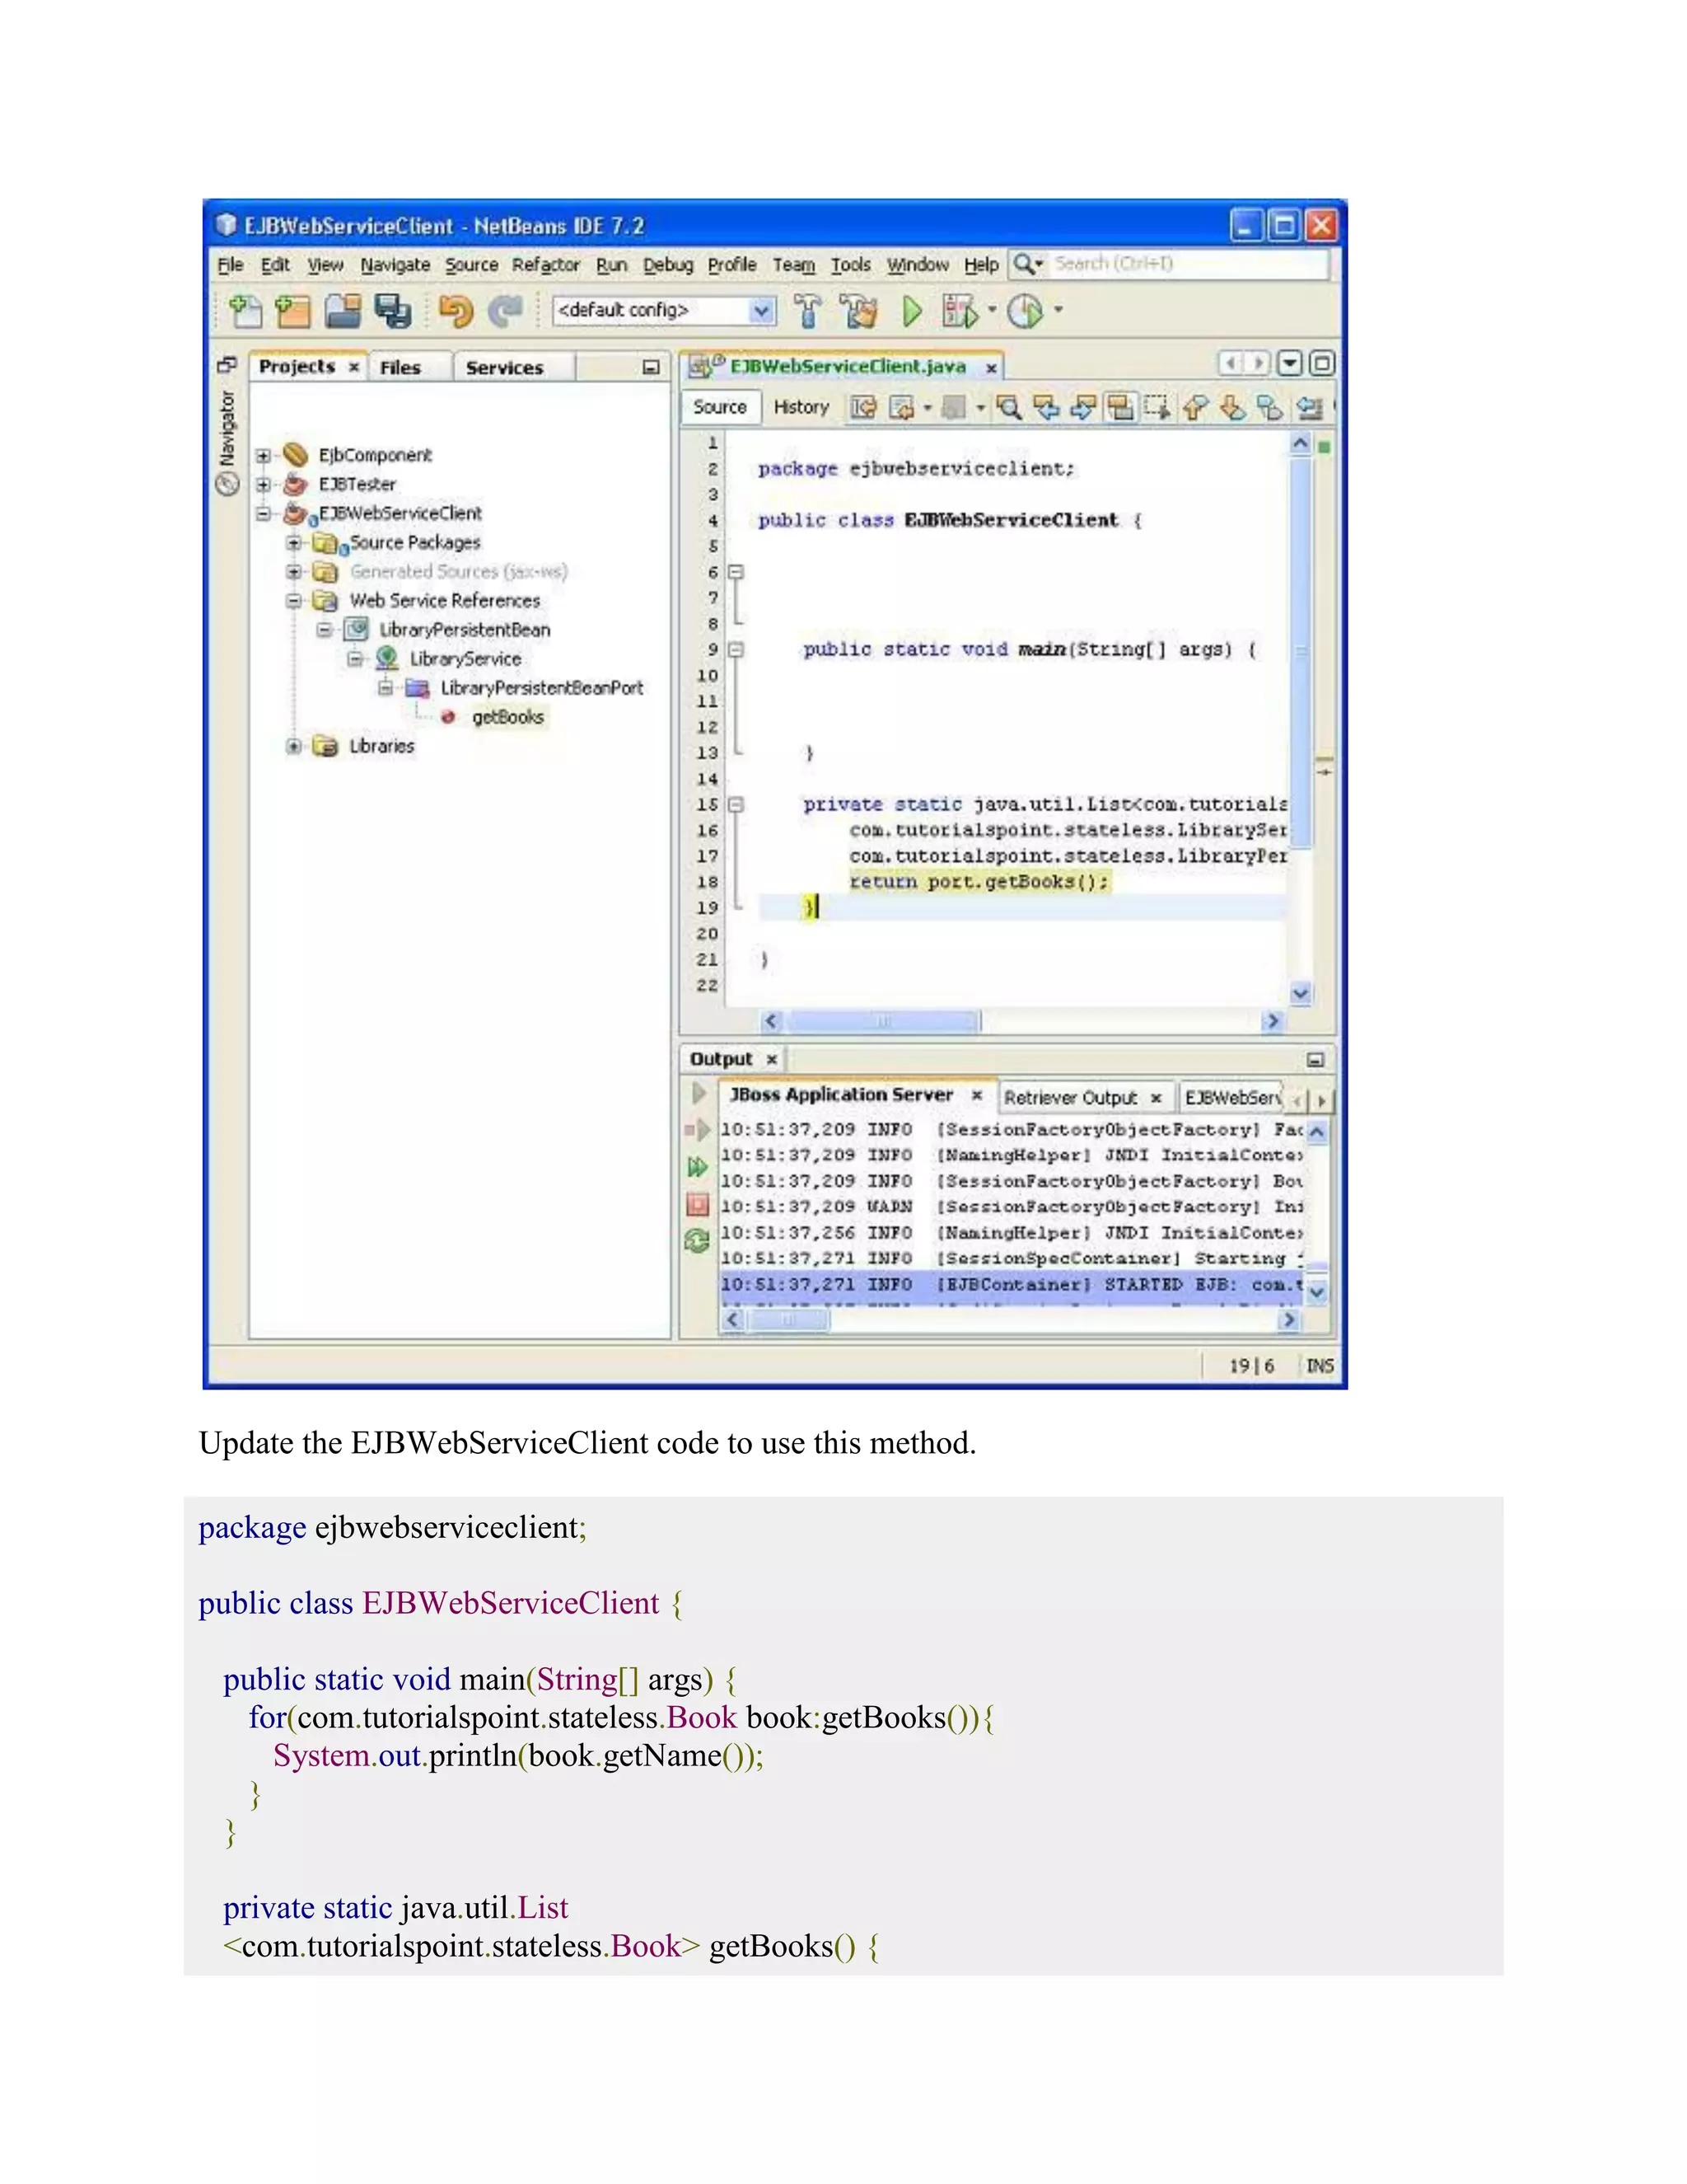This screenshot has width=1687, height=2184.
Task: Switch to the History view
Action: coord(801,407)
